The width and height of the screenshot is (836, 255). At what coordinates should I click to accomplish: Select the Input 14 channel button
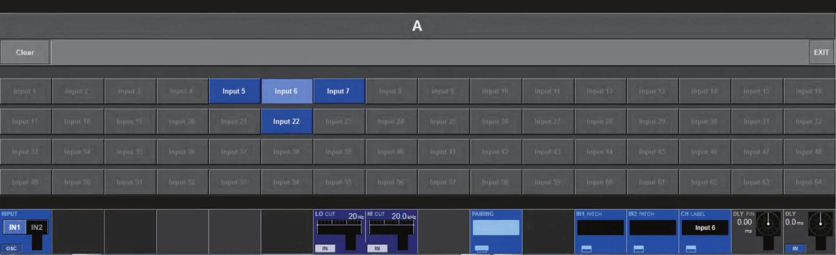coord(704,91)
